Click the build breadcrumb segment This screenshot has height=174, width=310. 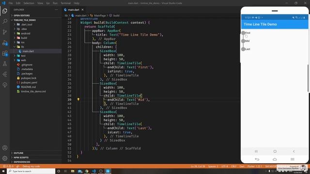coord(116,15)
